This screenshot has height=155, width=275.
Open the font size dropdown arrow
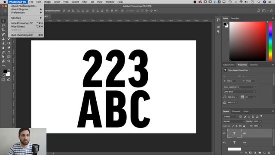tap(237, 97)
